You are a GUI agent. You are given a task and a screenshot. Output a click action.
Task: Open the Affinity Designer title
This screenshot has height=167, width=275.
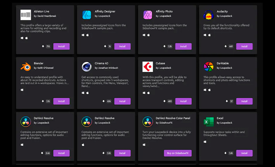[x=105, y=11]
